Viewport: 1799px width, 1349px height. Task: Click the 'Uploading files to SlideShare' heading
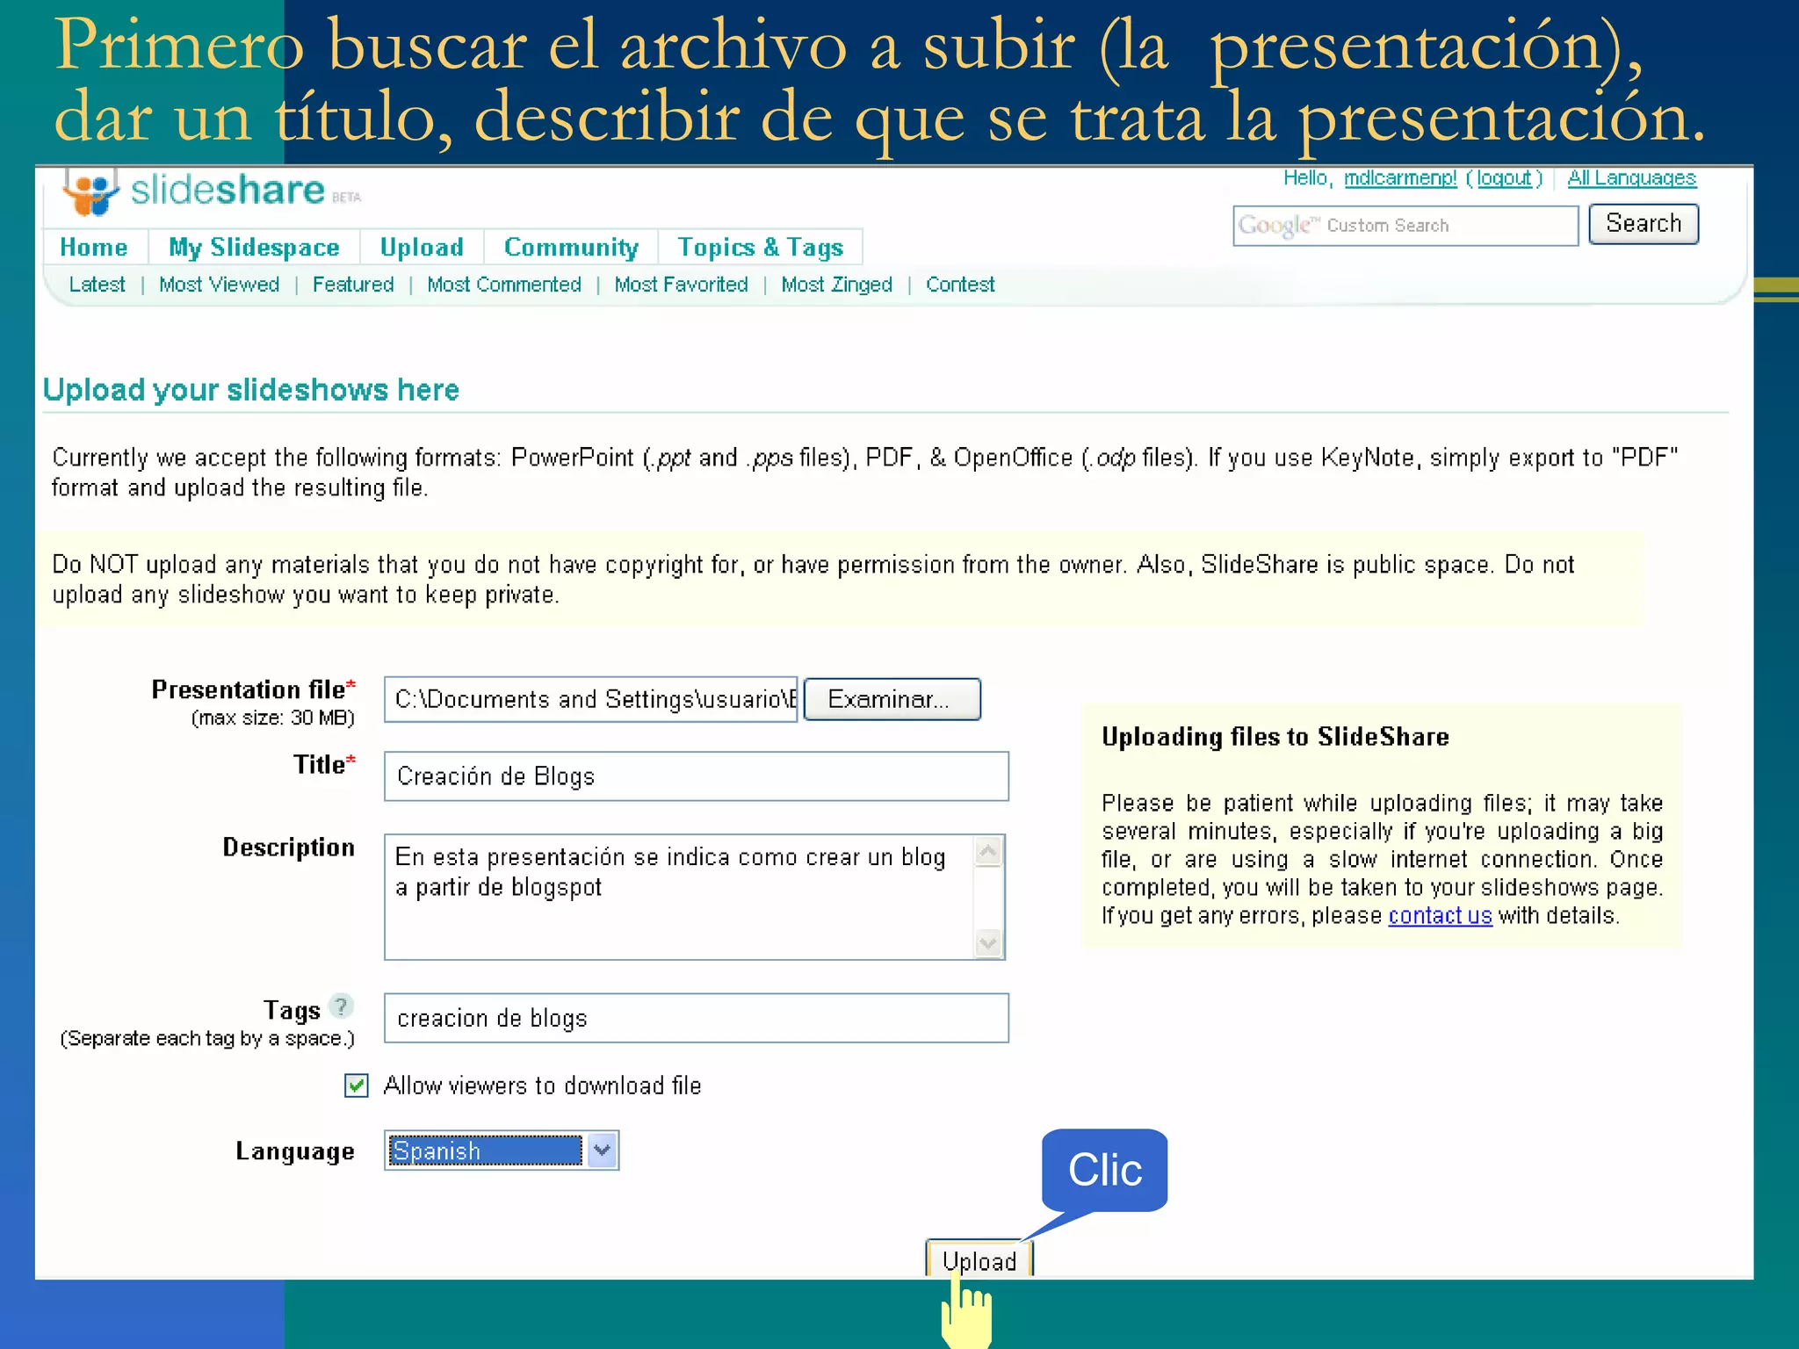click(x=1275, y=737)
